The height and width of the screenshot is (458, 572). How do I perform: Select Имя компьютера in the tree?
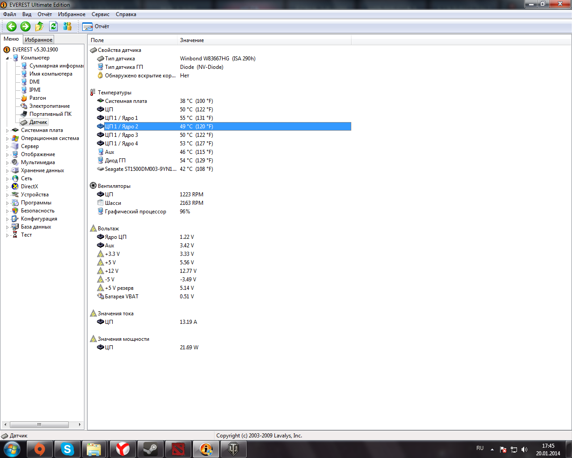50,74
